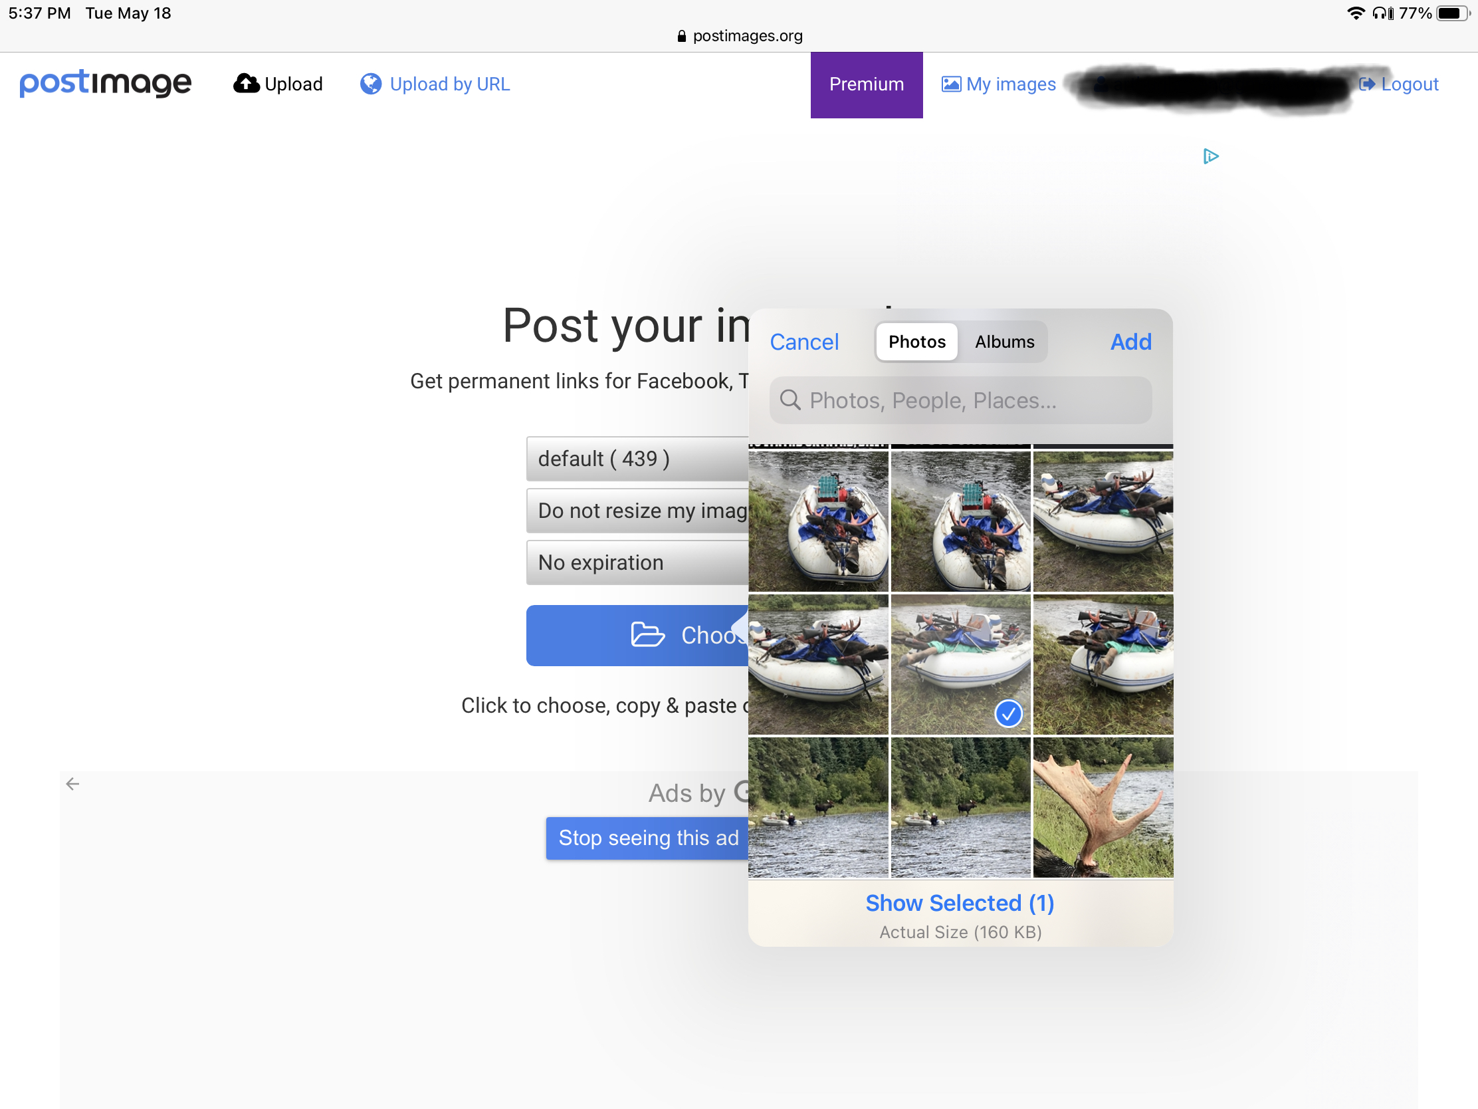Deselect the checked moose raft photo
The width and height of the screenshot is (1478, 1109).
(960, 664)
